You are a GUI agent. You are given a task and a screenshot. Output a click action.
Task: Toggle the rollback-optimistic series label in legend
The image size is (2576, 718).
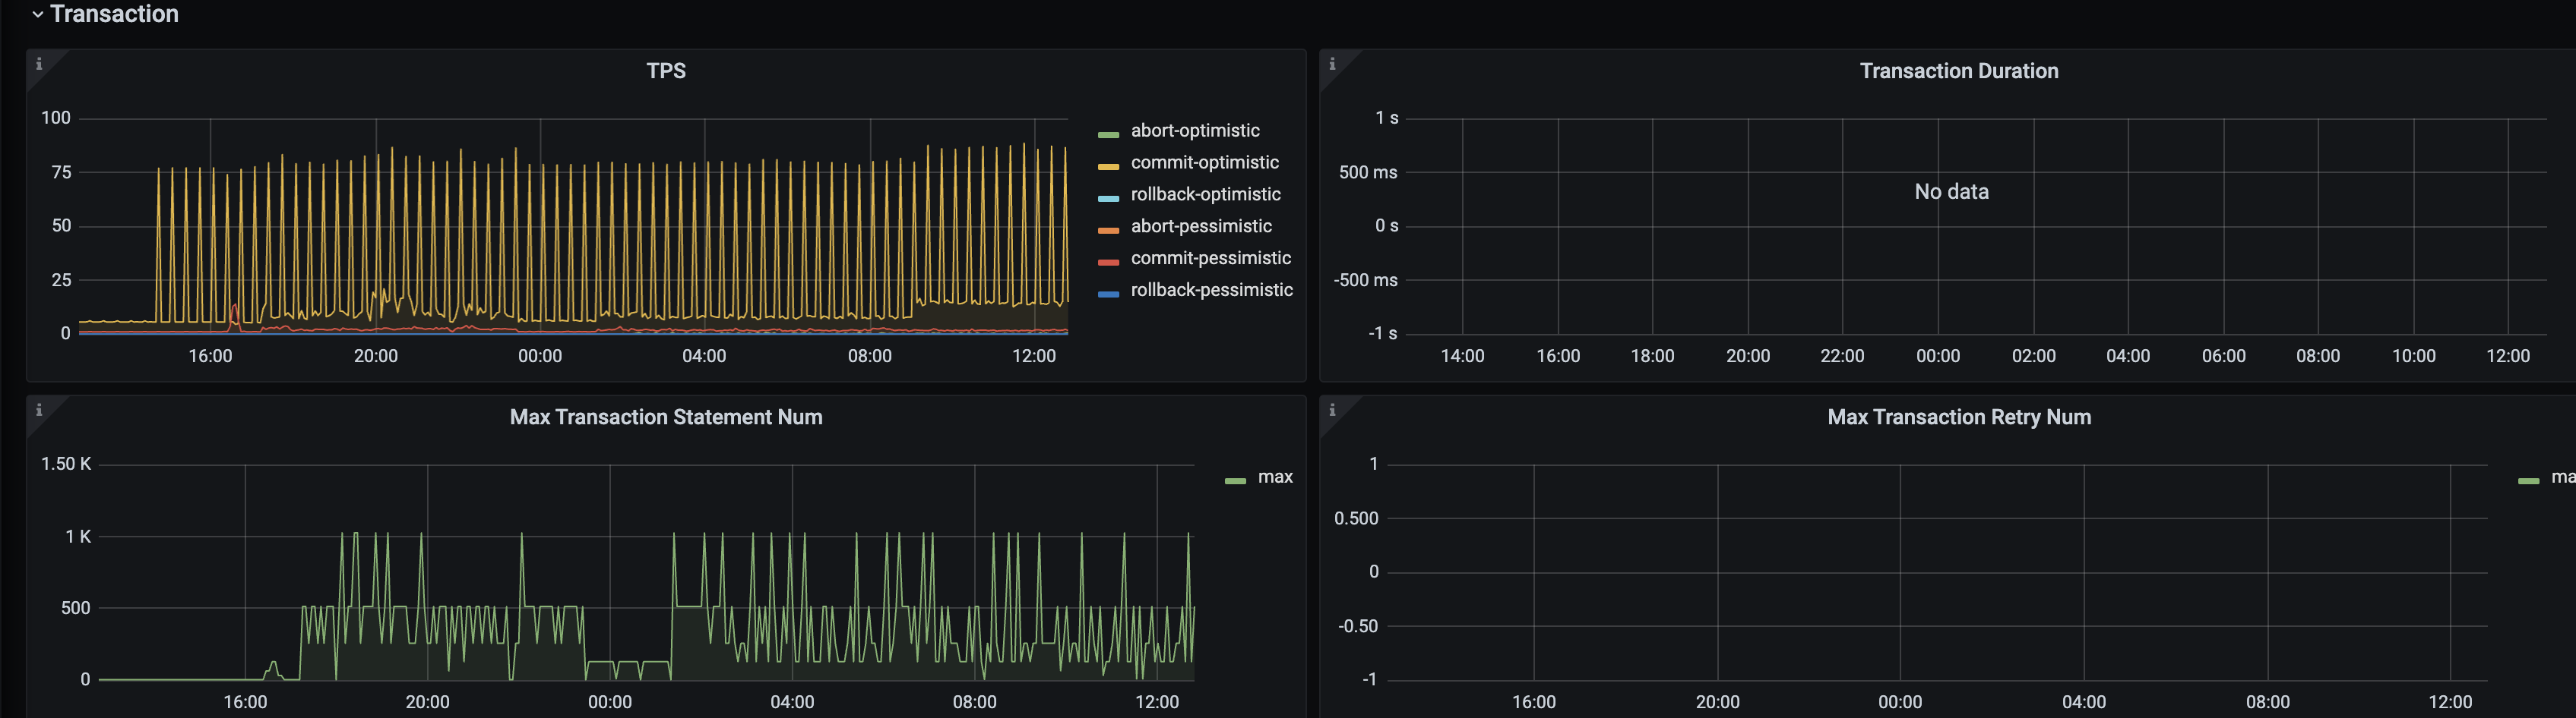[x=1205, y=195]
